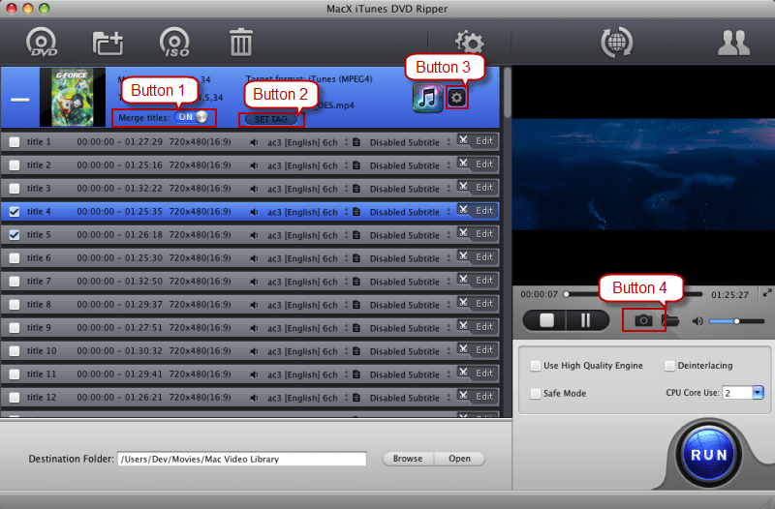
Task: Check the title 12 checkbox
Action: (15, 398)
